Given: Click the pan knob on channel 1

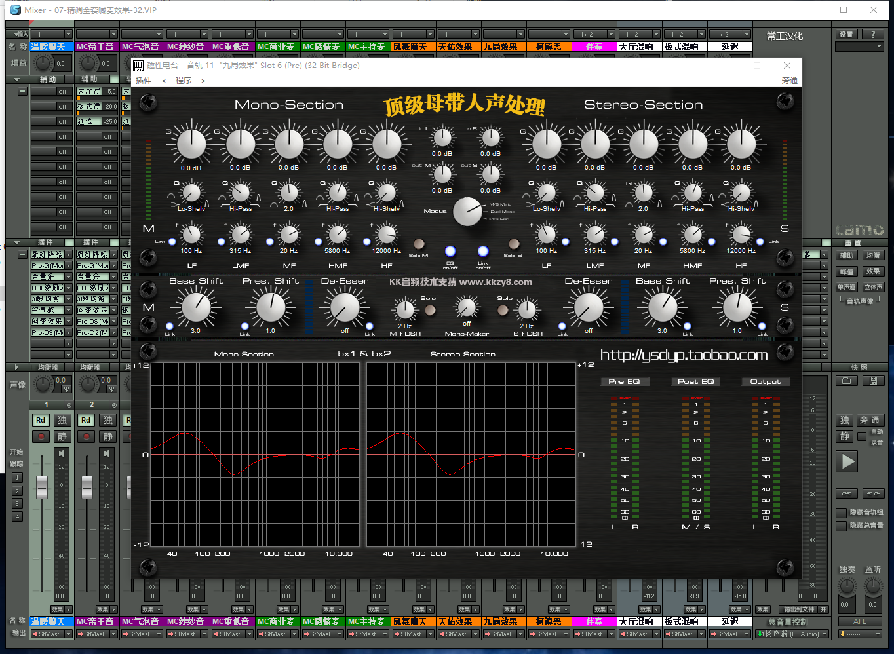Looking at the screenshot, I should 43,384.
